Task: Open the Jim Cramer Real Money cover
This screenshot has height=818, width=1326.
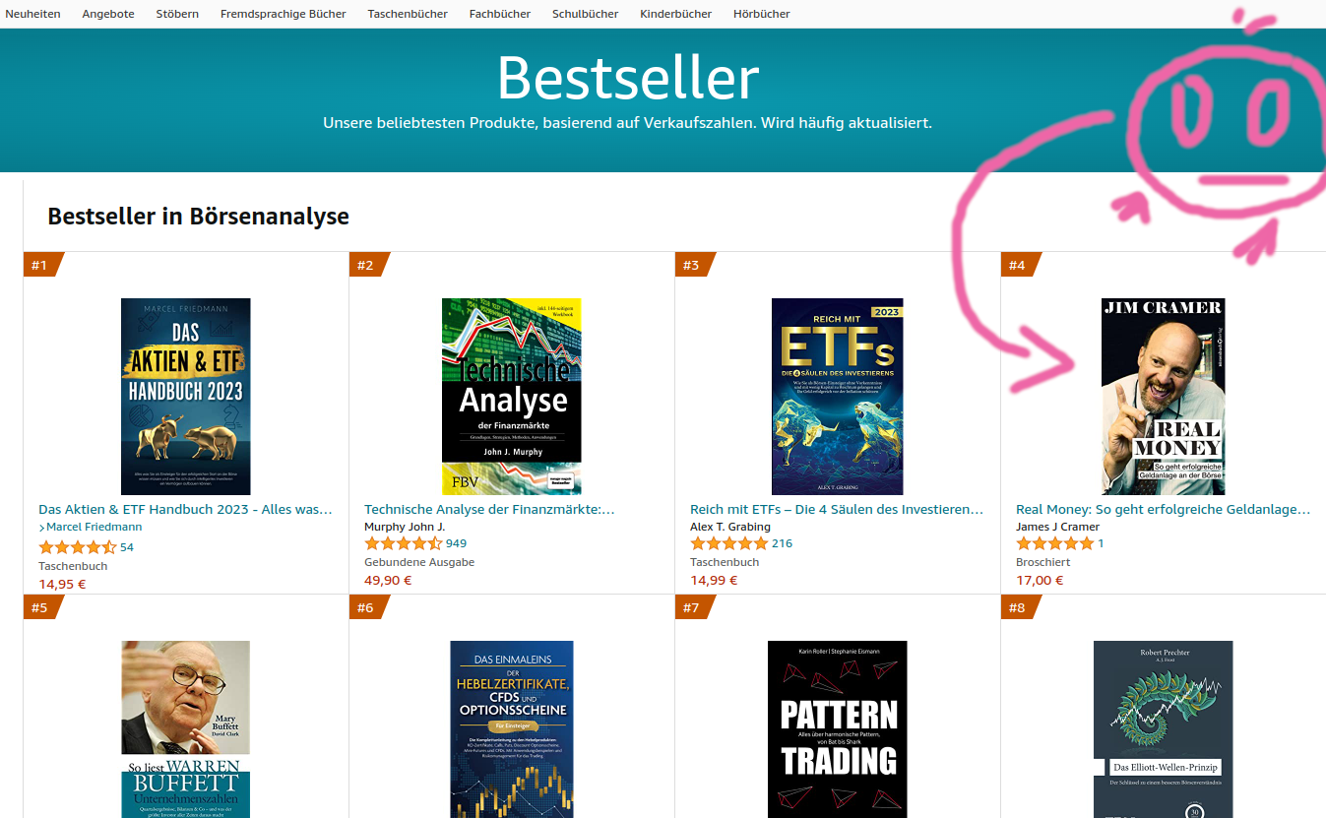Action: [1163, 396]
